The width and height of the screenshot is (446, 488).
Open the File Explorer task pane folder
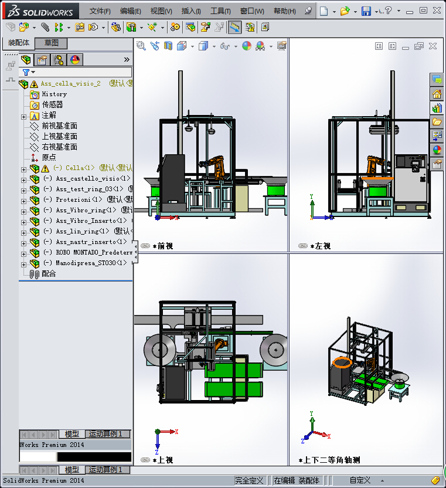click(x=437, y=121)
